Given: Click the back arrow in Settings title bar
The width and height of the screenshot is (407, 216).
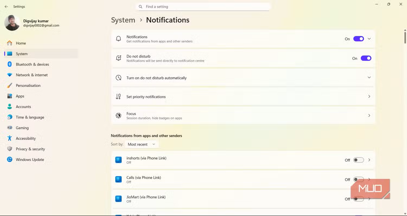Looking at the screenshot, I should click(x=6, y=6).
